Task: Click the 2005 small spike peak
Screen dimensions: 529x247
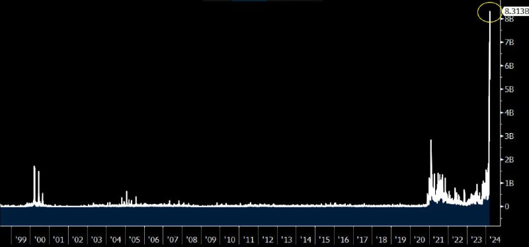Action: click(x=126, y=192)
